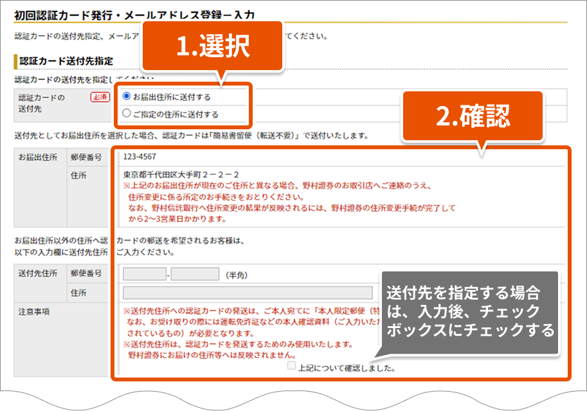Choose the ご指定の住所に送付する radio option
This screenshot has width=587, height=411.
coord(127,114)
